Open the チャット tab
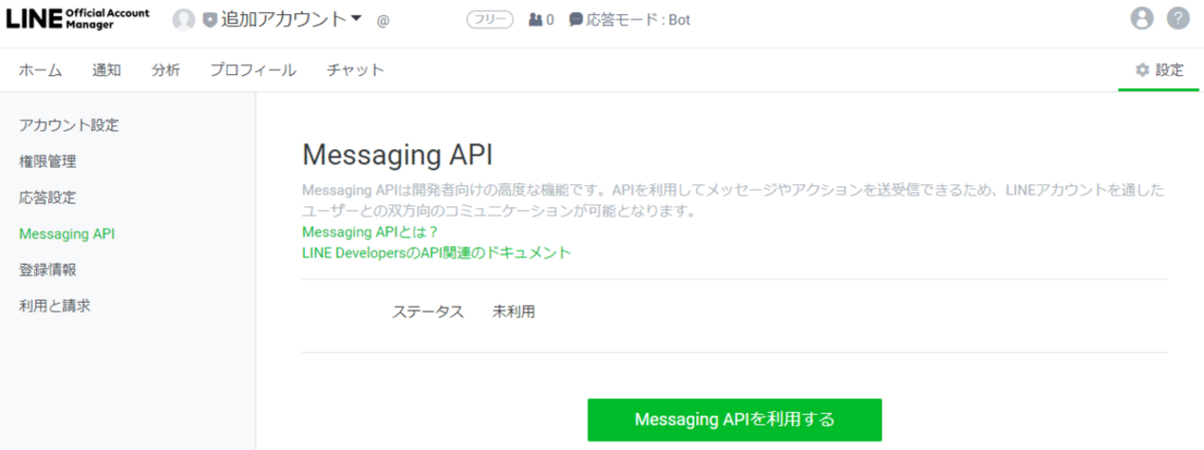 355,70
